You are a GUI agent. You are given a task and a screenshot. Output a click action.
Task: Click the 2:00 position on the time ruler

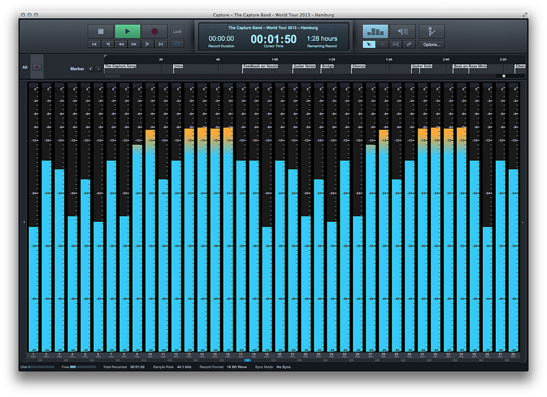click(446, 59)
